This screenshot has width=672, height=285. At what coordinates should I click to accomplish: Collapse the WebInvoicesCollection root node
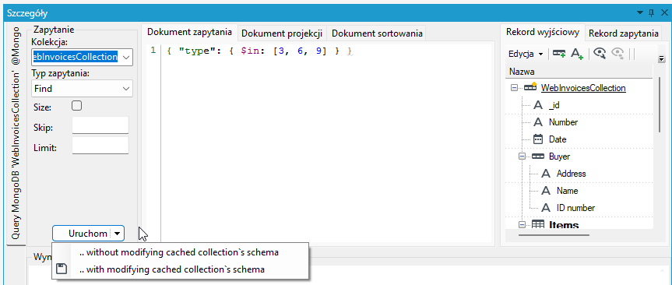pyautogui.click(x=514, y=88)
